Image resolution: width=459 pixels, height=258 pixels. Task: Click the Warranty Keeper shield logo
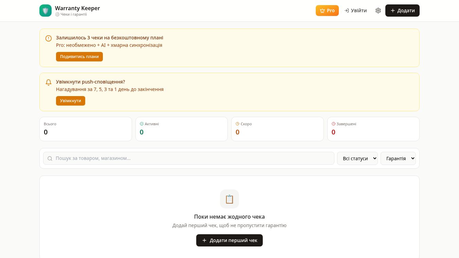point(45,11)
